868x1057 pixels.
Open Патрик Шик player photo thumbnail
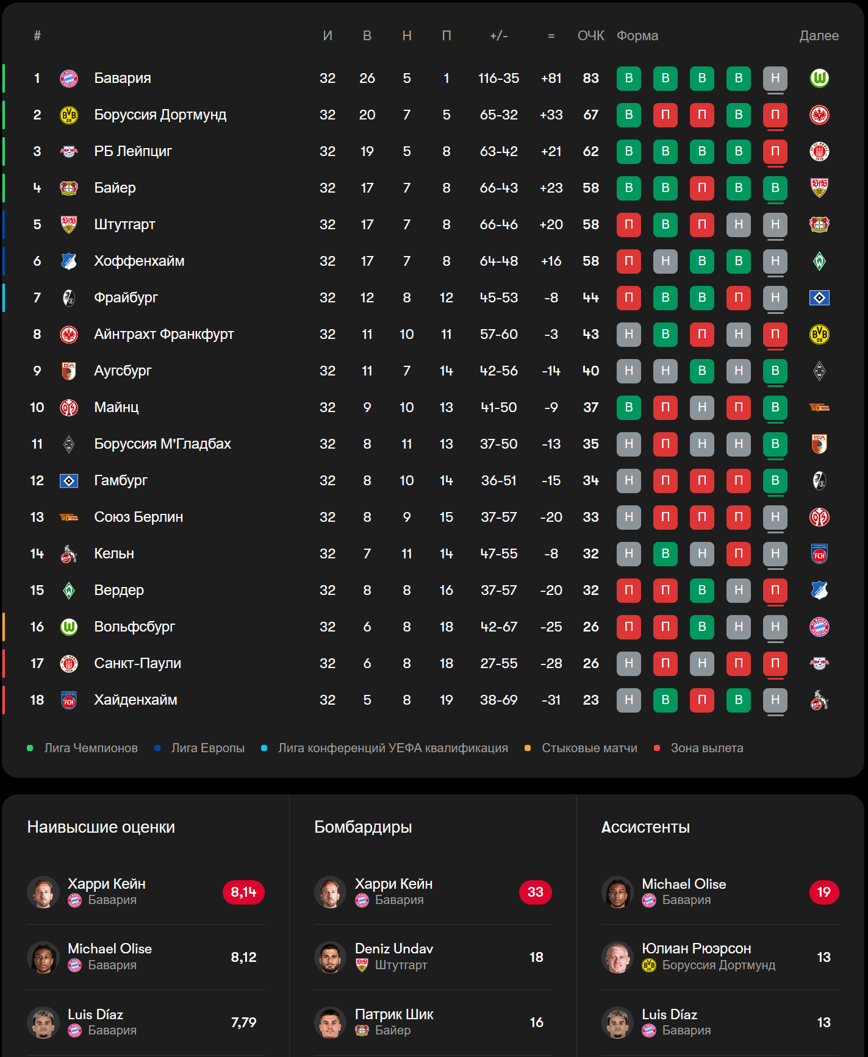pos(330,1022)
